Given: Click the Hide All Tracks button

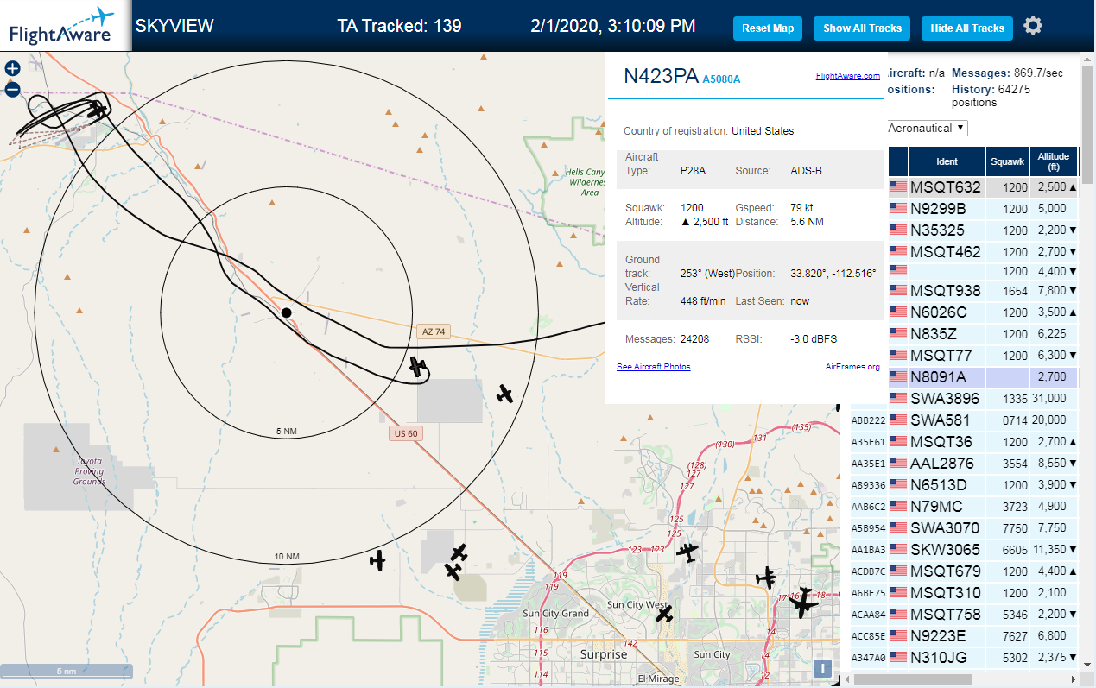Looking at the screenshot, I should [x=967, y=28].
